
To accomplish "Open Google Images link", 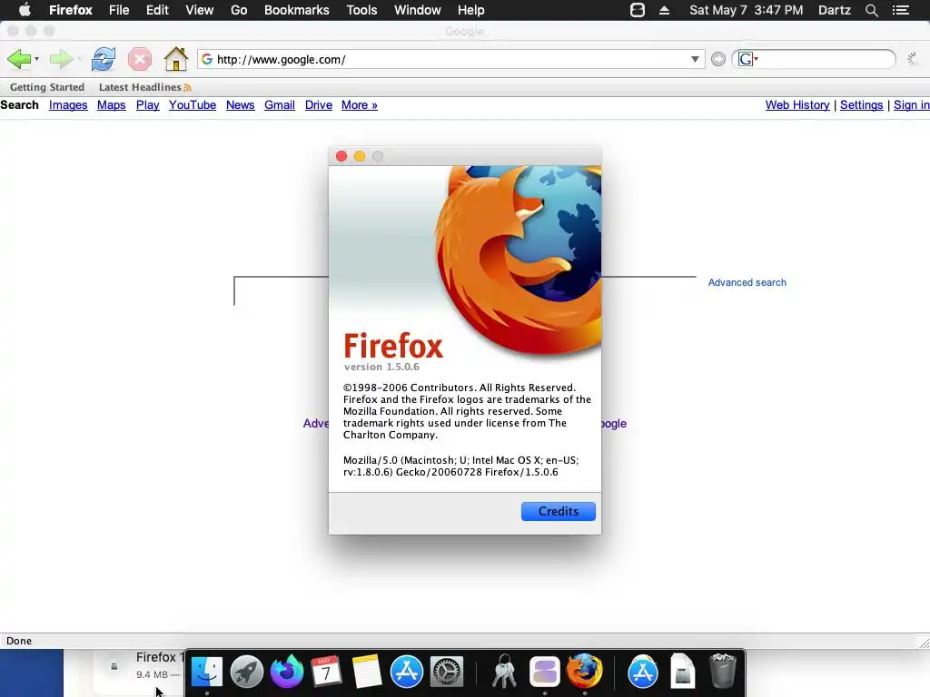I will pyautogui.click(x=68, y=105).
